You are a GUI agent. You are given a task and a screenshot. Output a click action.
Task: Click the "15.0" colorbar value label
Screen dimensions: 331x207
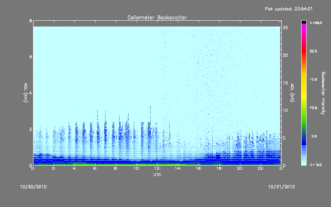pos(313,79)
